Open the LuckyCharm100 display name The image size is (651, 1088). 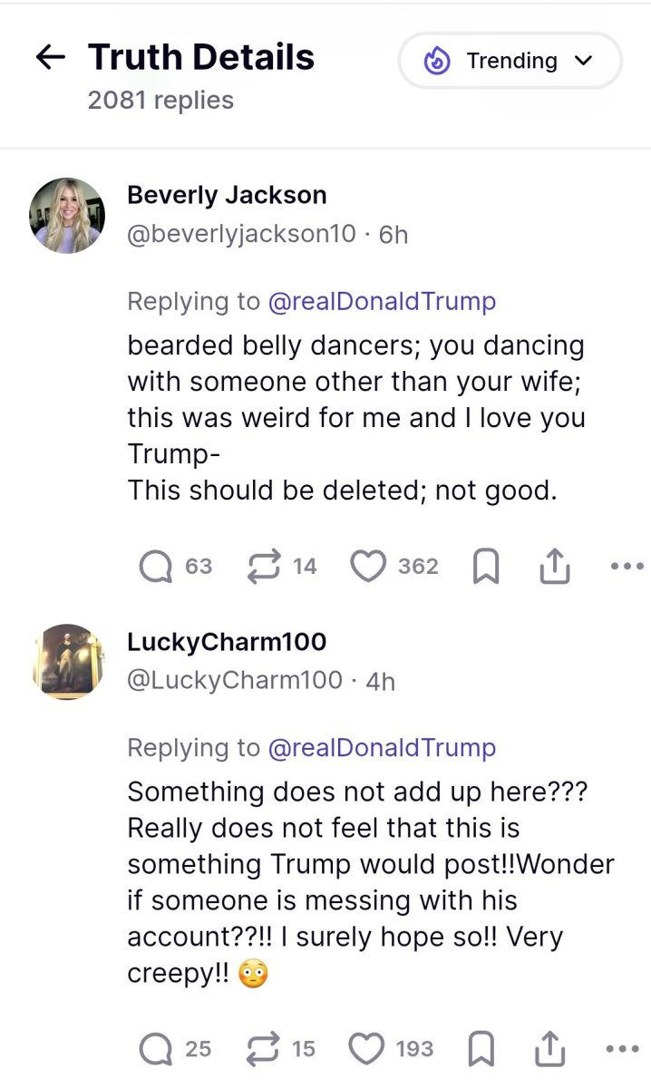click(227, 641)
